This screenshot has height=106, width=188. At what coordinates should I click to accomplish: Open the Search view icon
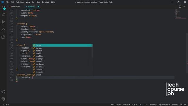3,15
